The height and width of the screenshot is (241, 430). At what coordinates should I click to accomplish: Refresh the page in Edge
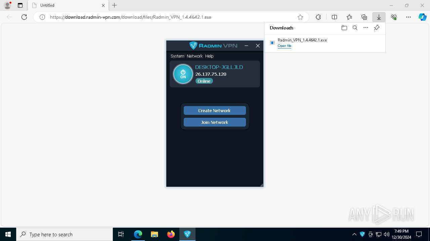pyautogui.click(x=24, y=17)
